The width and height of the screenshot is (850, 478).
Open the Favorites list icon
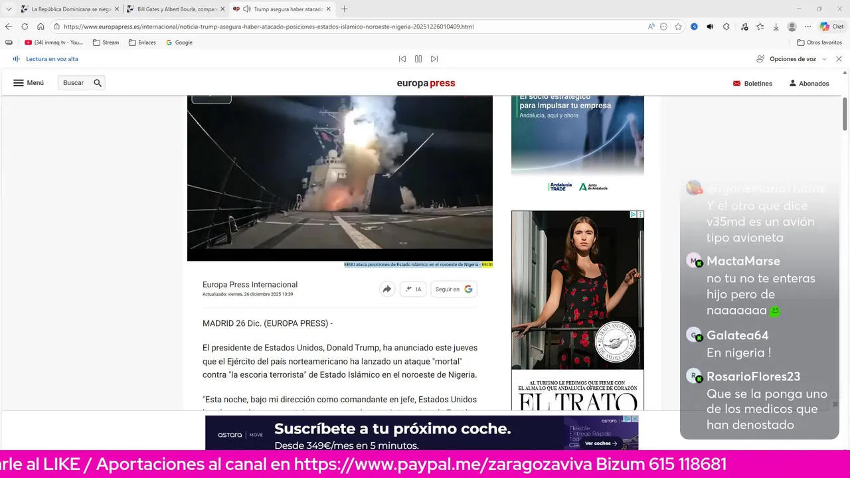coord(760,27)
